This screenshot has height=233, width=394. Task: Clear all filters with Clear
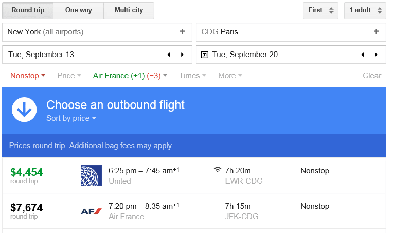(x=371, y=76)
